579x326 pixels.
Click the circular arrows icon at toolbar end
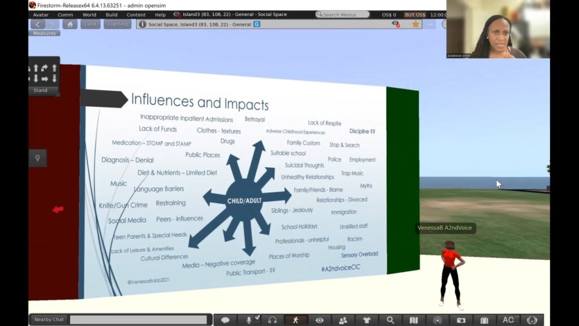532,320
